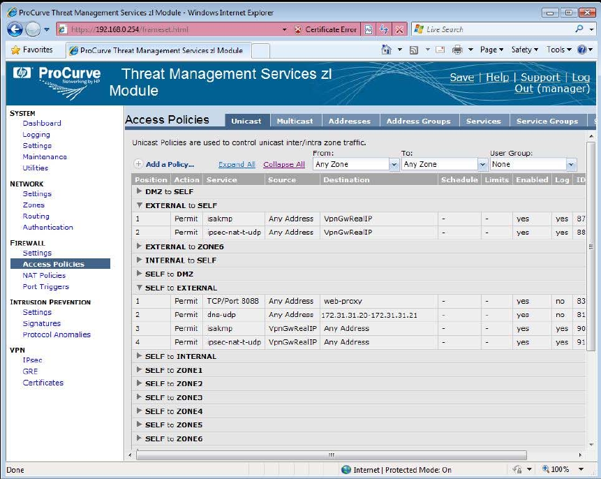
Task: Click the Refresh icon in address bar
Action: click(384, 29)
